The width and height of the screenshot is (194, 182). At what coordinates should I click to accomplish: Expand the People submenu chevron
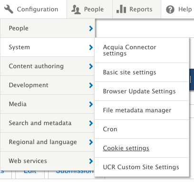point(91,28)
